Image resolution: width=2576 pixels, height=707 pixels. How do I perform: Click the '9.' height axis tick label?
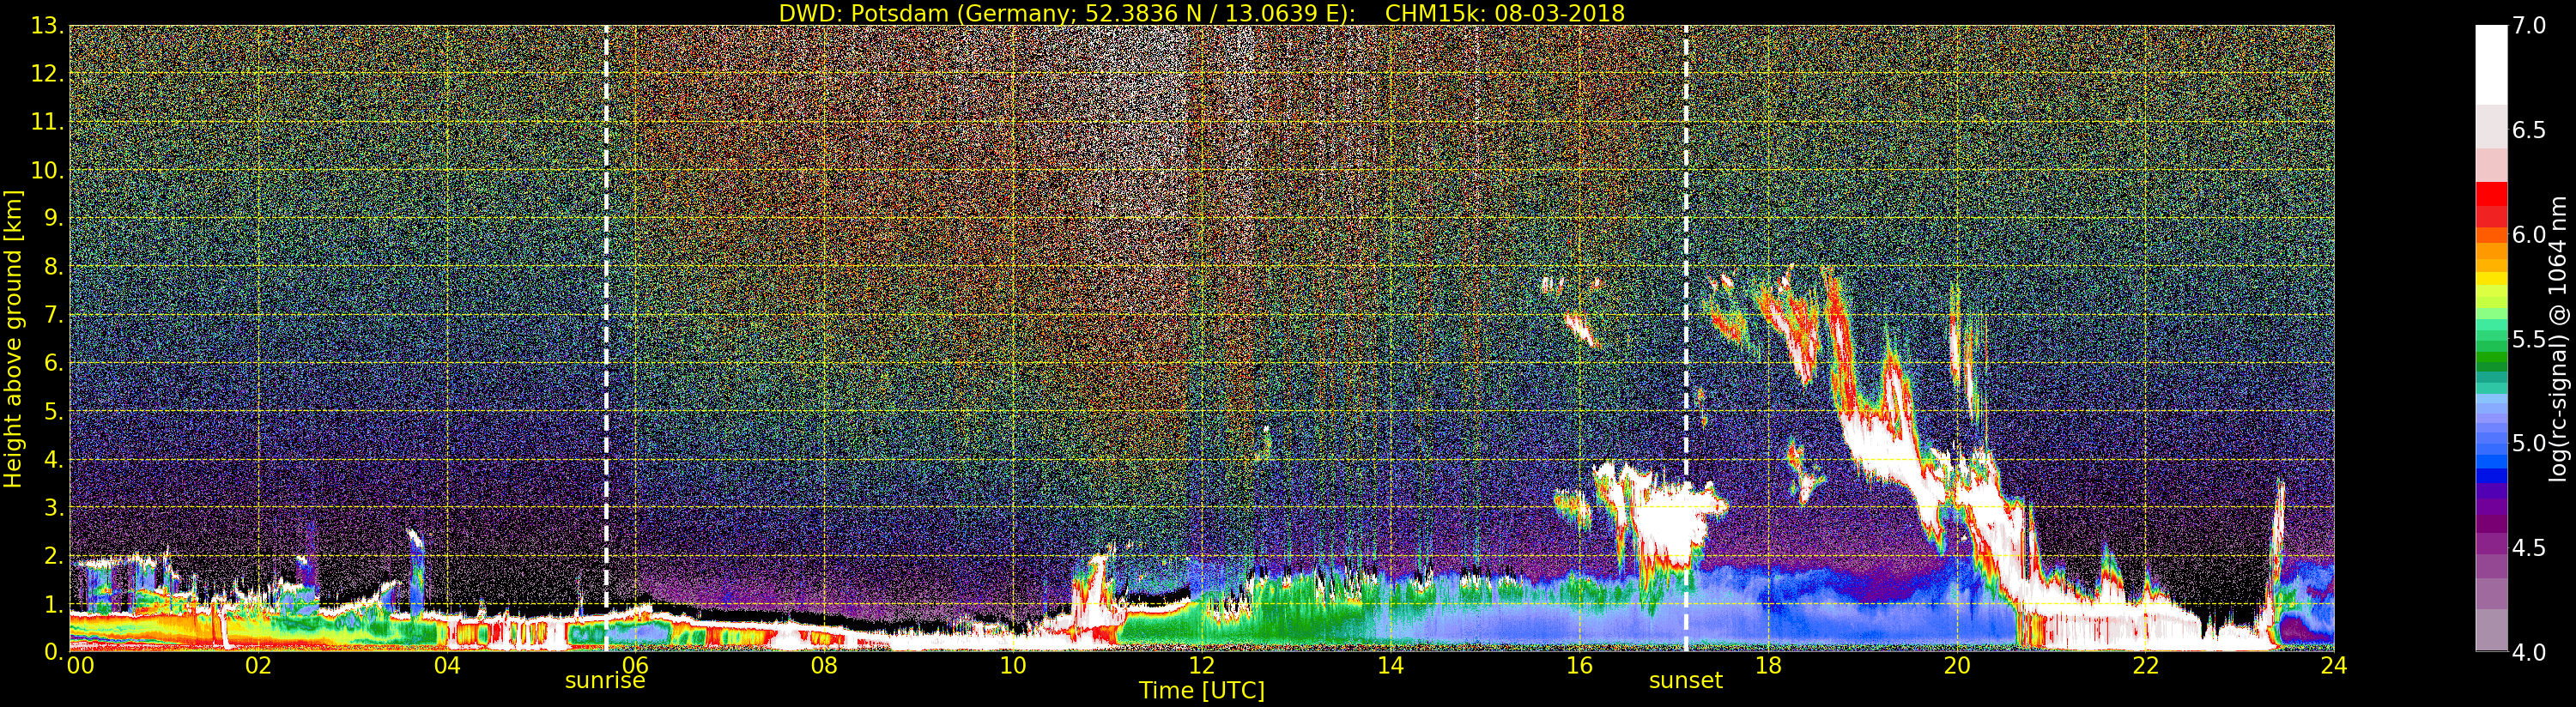point(53,218)
